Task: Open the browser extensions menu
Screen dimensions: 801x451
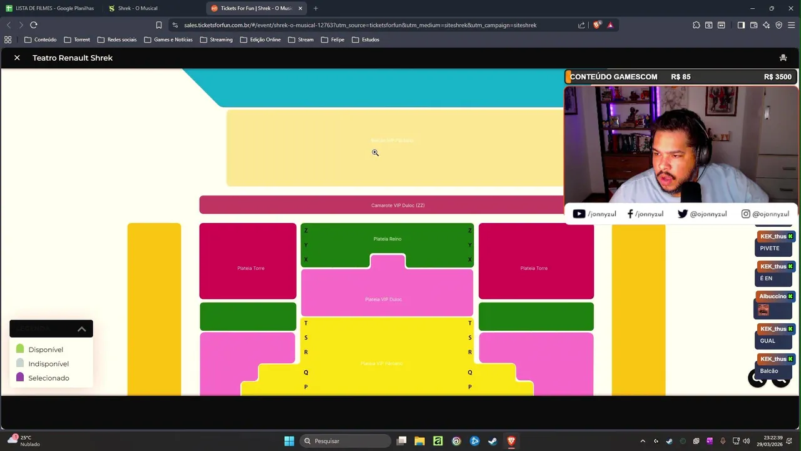Action: tap(696, 25)
